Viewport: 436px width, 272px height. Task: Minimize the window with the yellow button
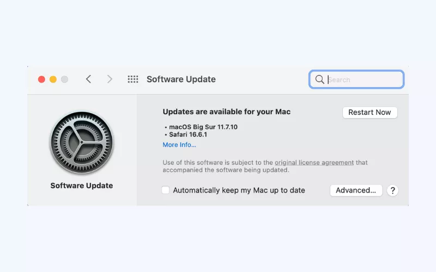53,79
